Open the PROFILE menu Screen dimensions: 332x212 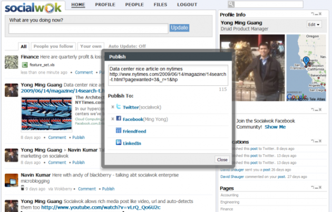(105, 5)
